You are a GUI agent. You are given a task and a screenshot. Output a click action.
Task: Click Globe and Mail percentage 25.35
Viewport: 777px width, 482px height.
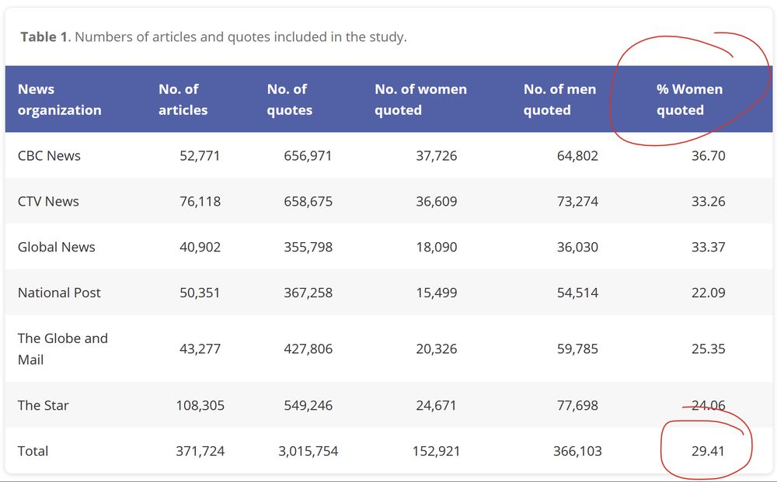(x=708, y=348)
